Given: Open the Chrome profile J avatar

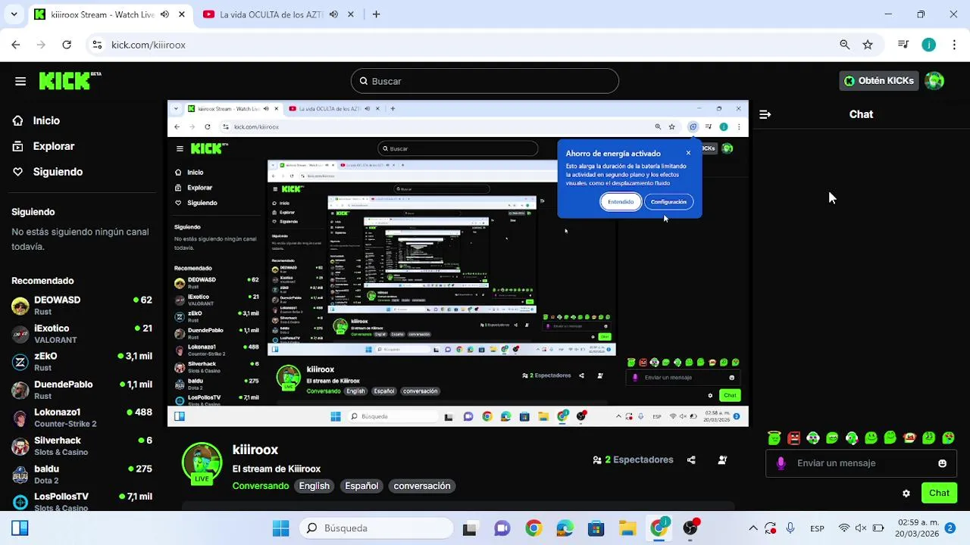Looking at the screenshot, I should pyautogui.click(x=929, y=45).
